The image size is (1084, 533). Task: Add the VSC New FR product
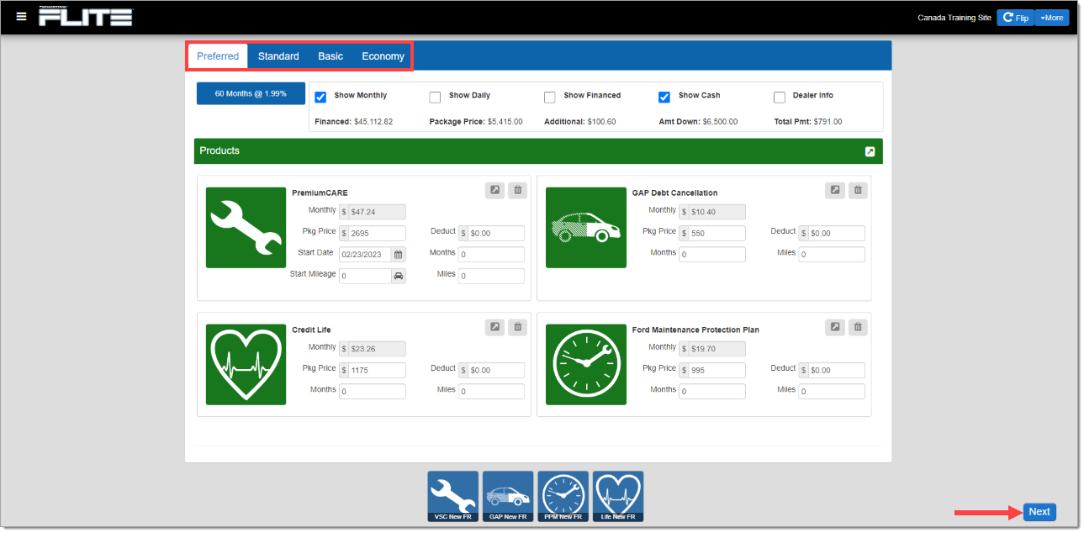452,497
